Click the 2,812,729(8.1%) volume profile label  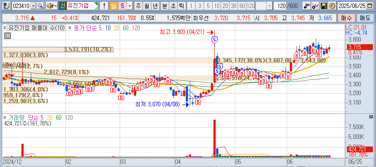[x=67, y=72]
